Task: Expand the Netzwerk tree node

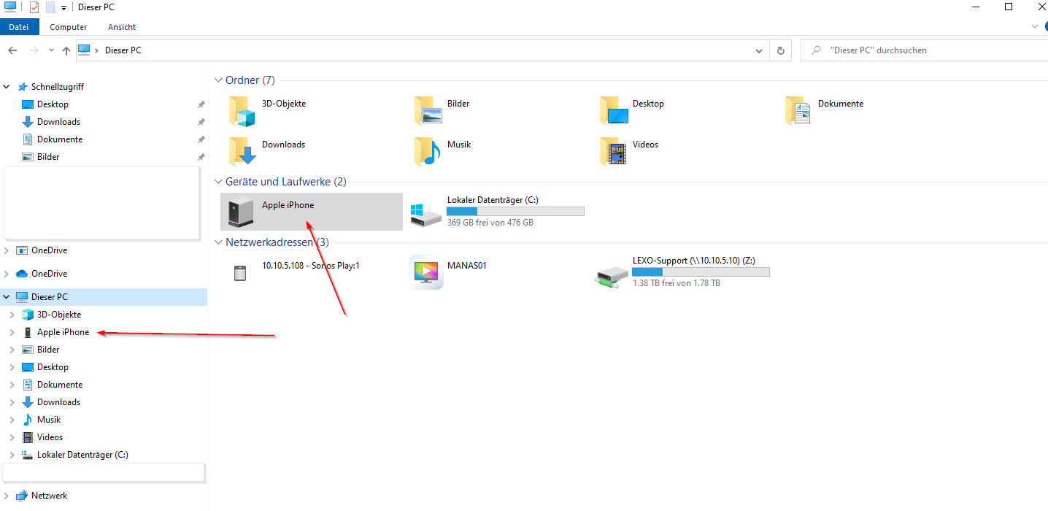Action: [x=7, y=496]
